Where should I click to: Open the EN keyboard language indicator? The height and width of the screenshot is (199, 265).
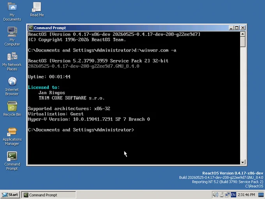point(233,195)
